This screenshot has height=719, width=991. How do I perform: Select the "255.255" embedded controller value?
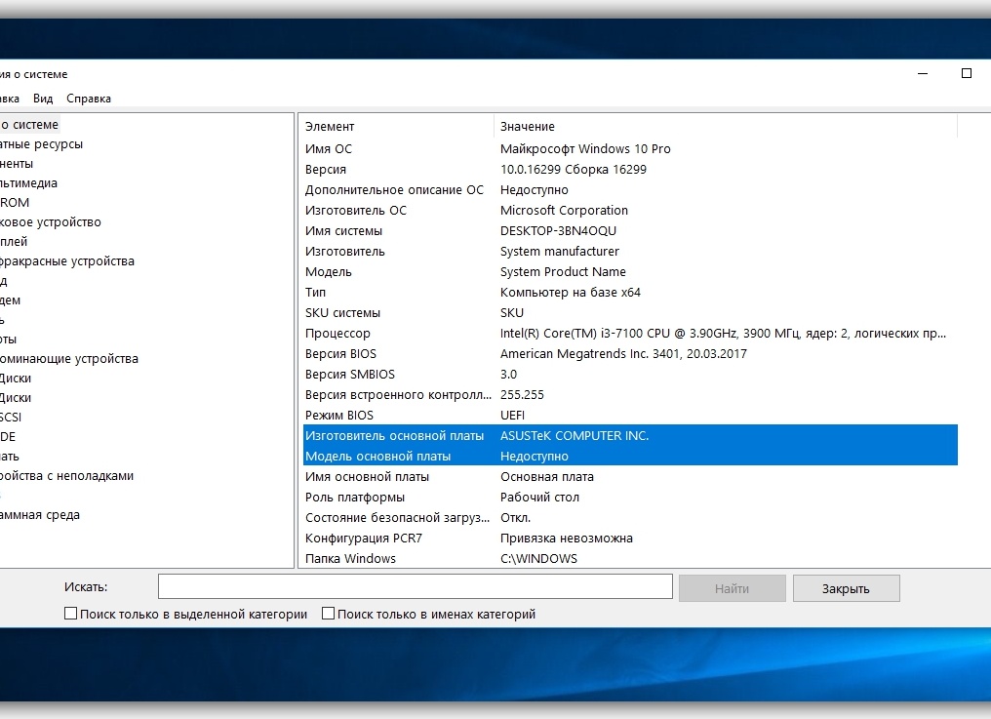tap(522, 394)
